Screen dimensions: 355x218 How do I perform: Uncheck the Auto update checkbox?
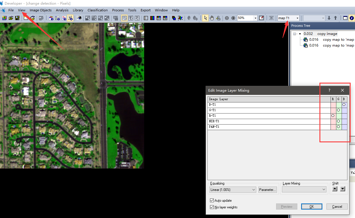click(212, 201)
